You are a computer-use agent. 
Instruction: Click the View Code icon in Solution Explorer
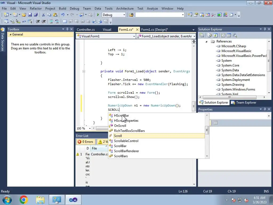coord(223,36)
